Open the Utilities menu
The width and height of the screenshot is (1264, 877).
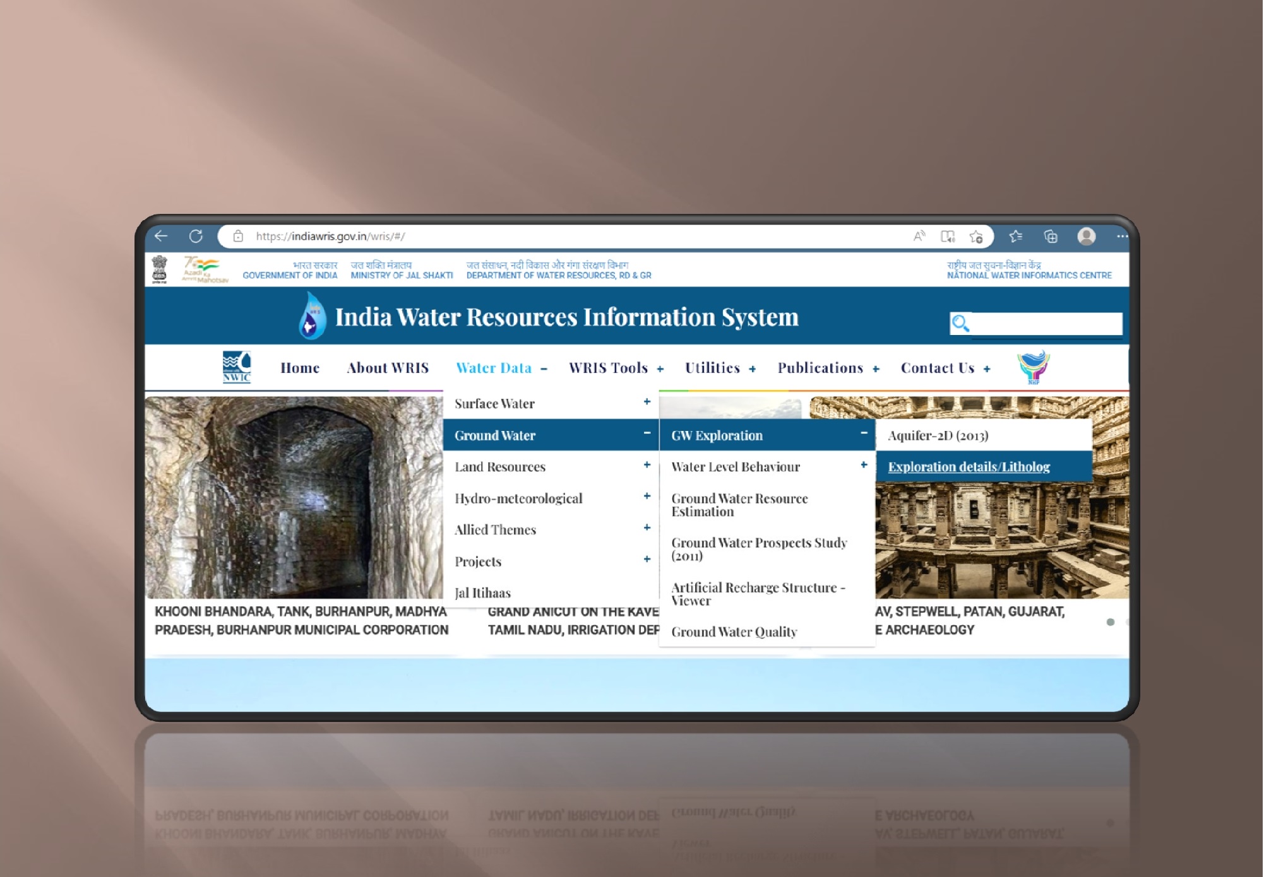tap(712, 368)
